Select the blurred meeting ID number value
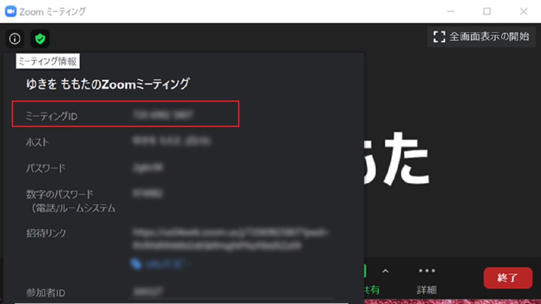The image size is (541, 304). 163,116
